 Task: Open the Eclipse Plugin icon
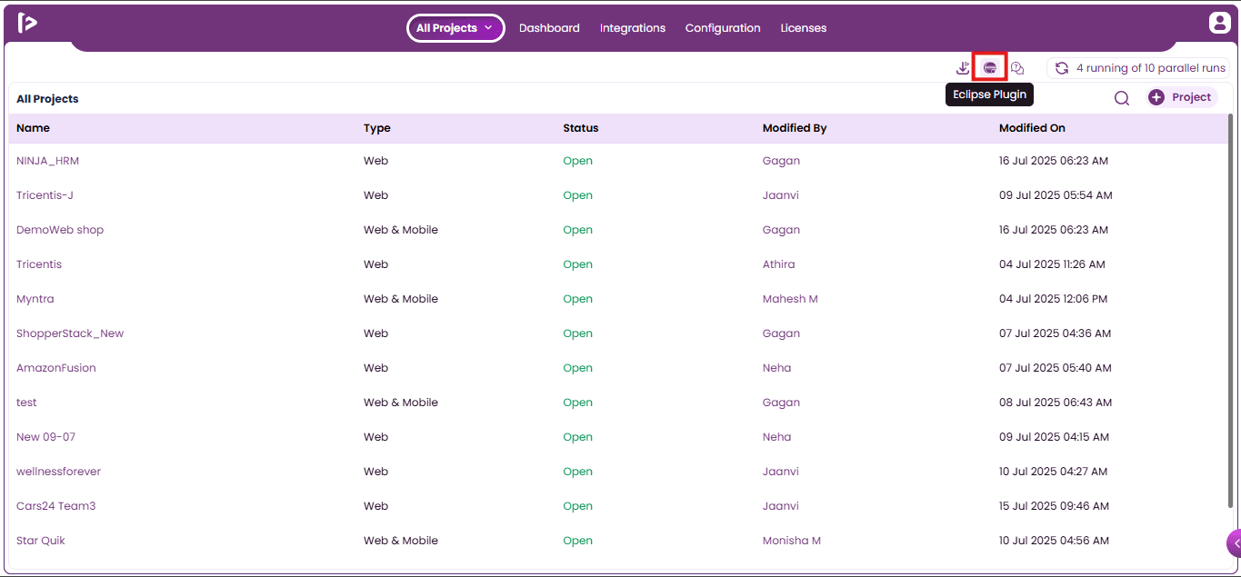990,68
